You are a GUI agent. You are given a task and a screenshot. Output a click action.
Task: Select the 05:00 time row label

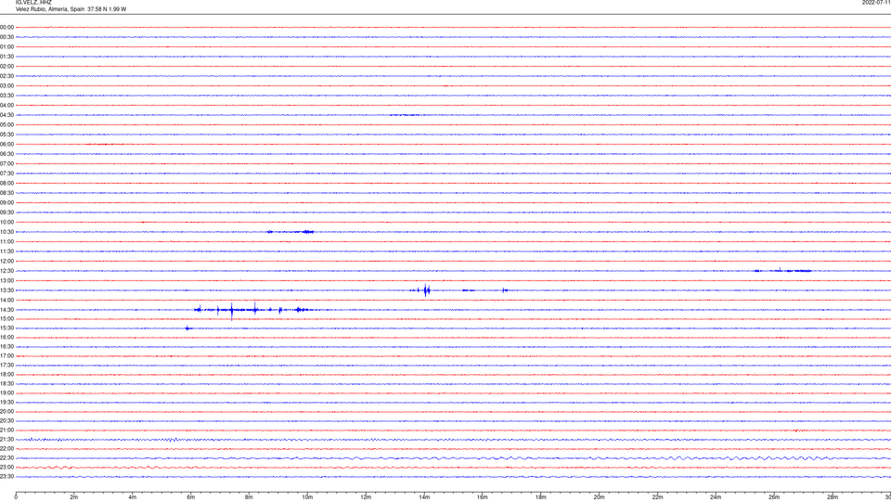tap(6, 125)
